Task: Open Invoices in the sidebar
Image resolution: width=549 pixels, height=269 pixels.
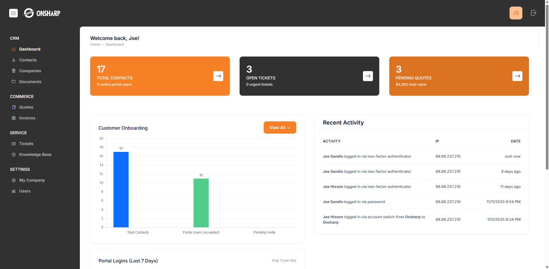Action: click(x=27, y=118)
